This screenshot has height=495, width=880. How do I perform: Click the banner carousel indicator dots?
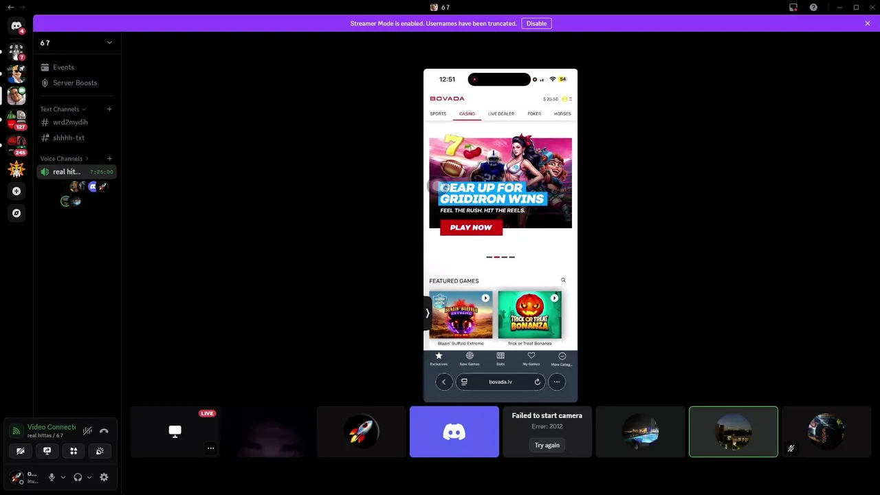coord(500,257)
